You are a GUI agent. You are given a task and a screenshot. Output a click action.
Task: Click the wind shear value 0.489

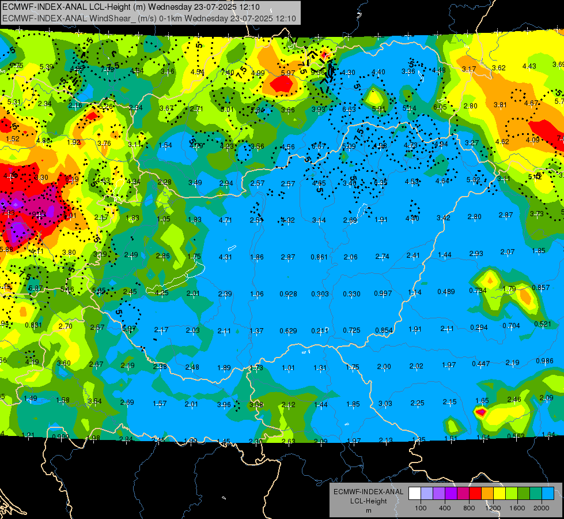click(x=446, y=291)
